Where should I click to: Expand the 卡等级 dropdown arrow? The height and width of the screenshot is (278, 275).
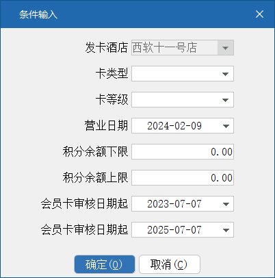(x=226, y=100)
